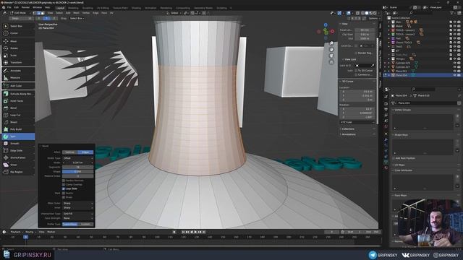
Task: Click the red X axis gizmo circle
Action: 333,31
